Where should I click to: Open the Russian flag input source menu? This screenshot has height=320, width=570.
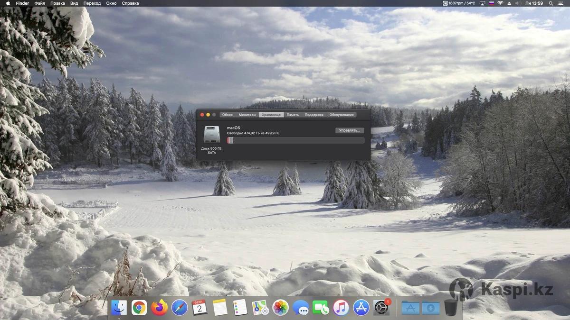click(x=492, y=3)
